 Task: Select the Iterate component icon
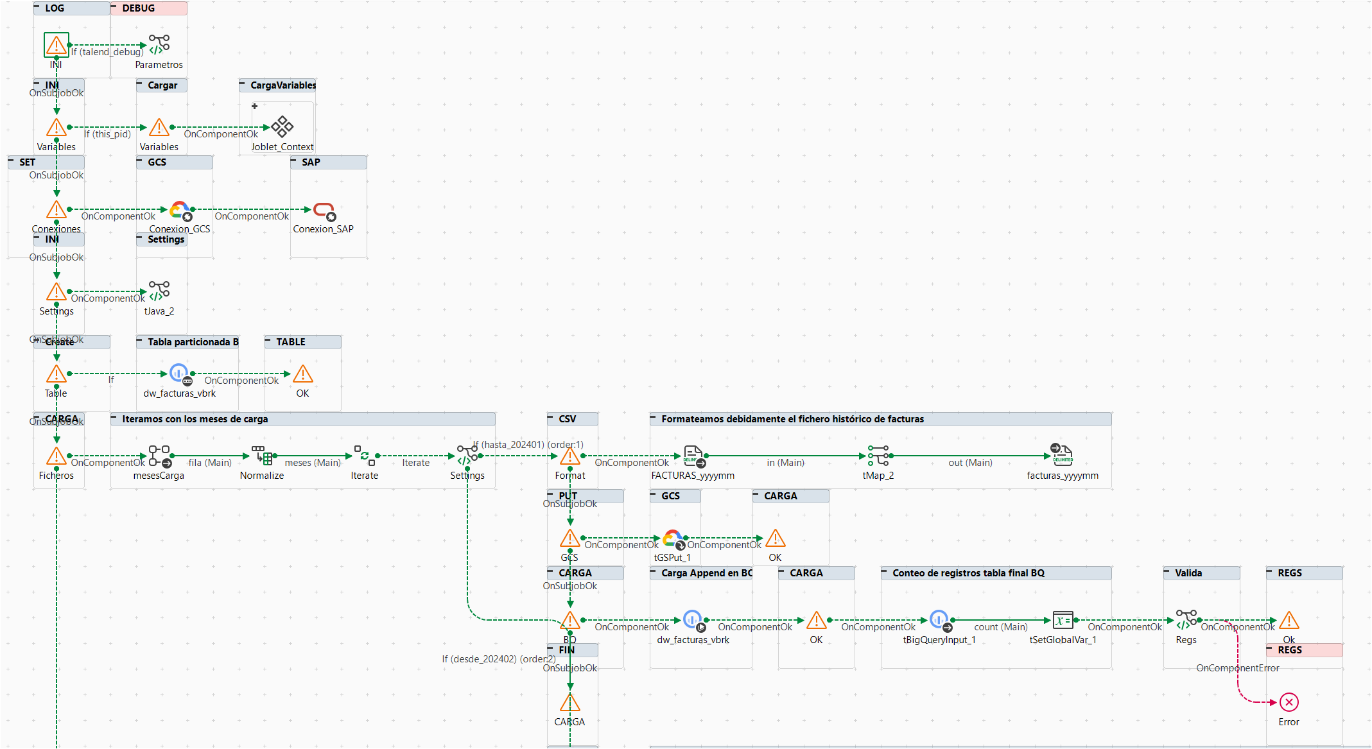coord(365,456)
